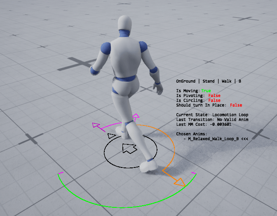Click the small black triangle arrowhead marker
The image size is (277, 216).
pos(111,136)
